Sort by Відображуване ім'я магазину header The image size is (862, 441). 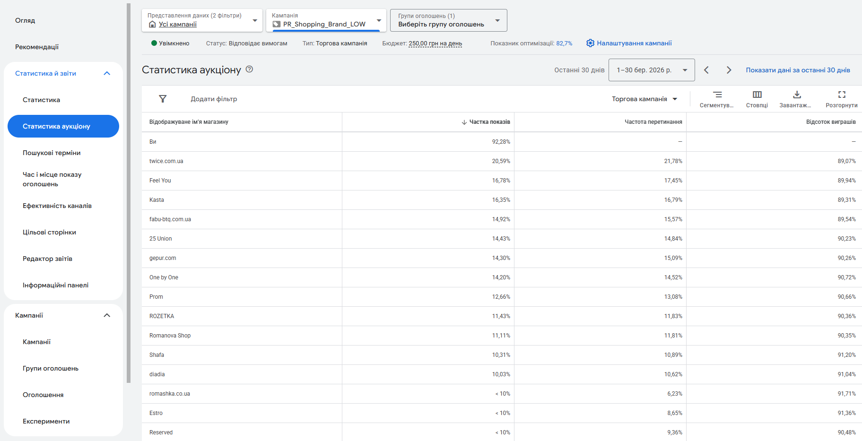click(x=189, y=122)
